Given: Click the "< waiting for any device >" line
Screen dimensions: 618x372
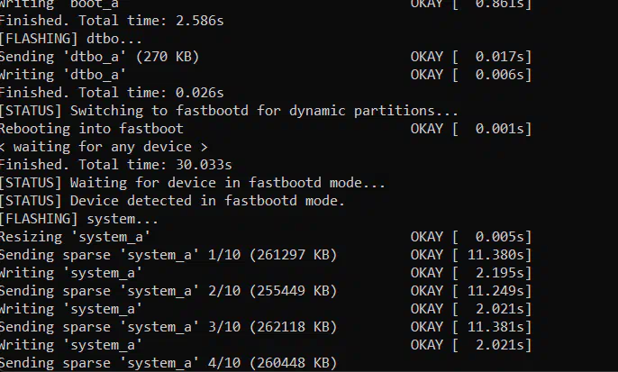Looking at the screenshot, I should [x=104, y=147].
